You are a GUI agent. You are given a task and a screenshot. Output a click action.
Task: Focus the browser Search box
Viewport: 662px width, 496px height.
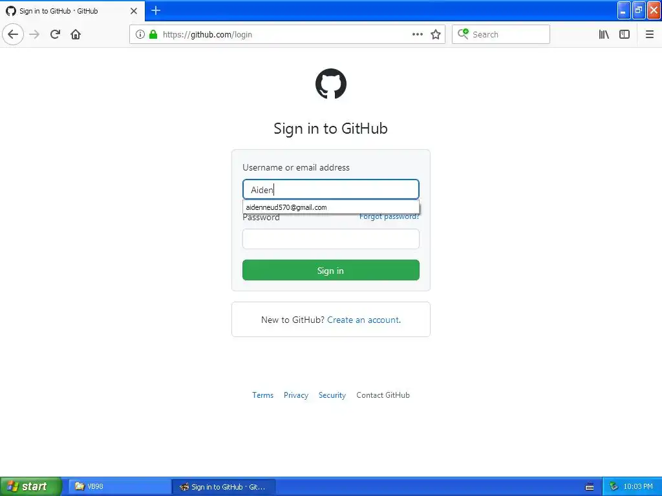pyautogui.click(x=501, y=34)
